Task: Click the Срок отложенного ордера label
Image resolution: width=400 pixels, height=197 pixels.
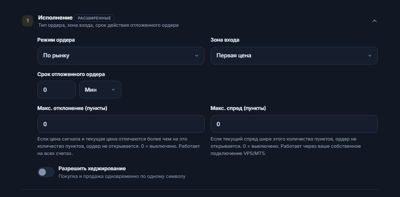Action: (x=71, y=74)
